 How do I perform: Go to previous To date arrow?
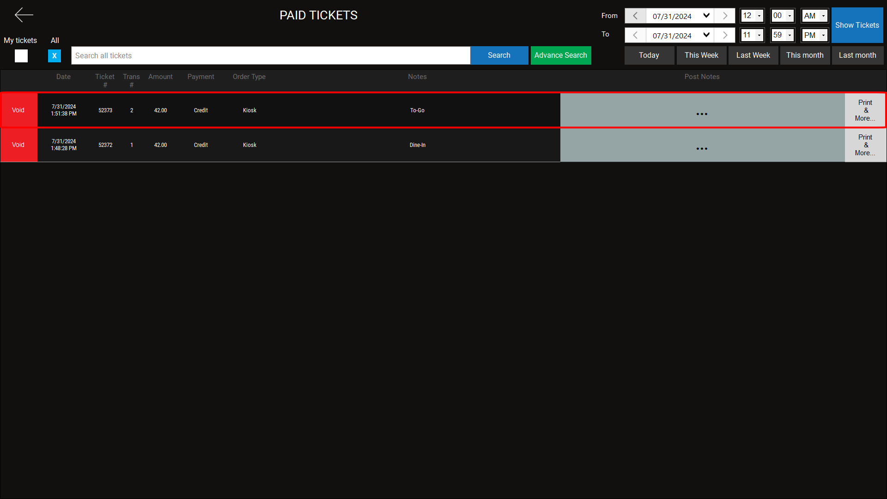tap(635, 35)
